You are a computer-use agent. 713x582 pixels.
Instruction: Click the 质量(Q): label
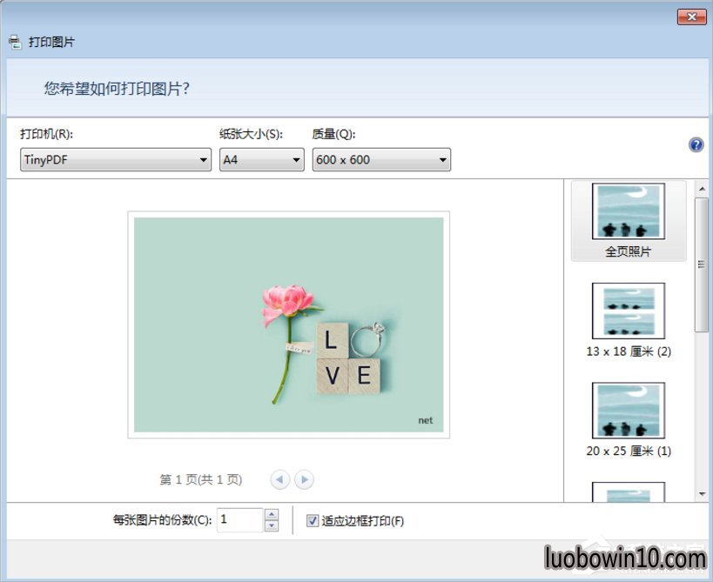tap(333, 134)
